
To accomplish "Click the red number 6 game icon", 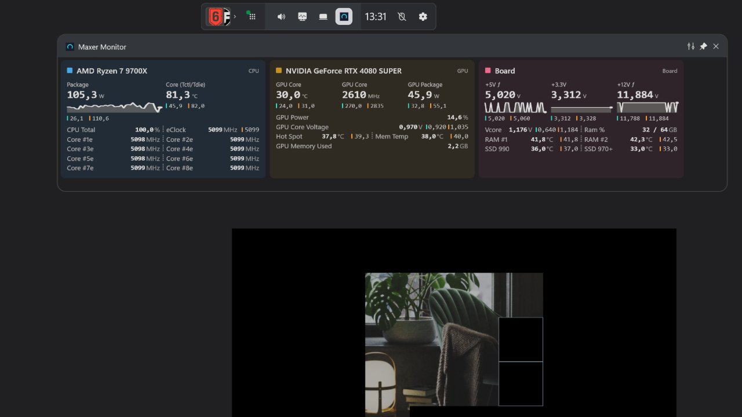I will pyautogui.click(x=215, y=17).
